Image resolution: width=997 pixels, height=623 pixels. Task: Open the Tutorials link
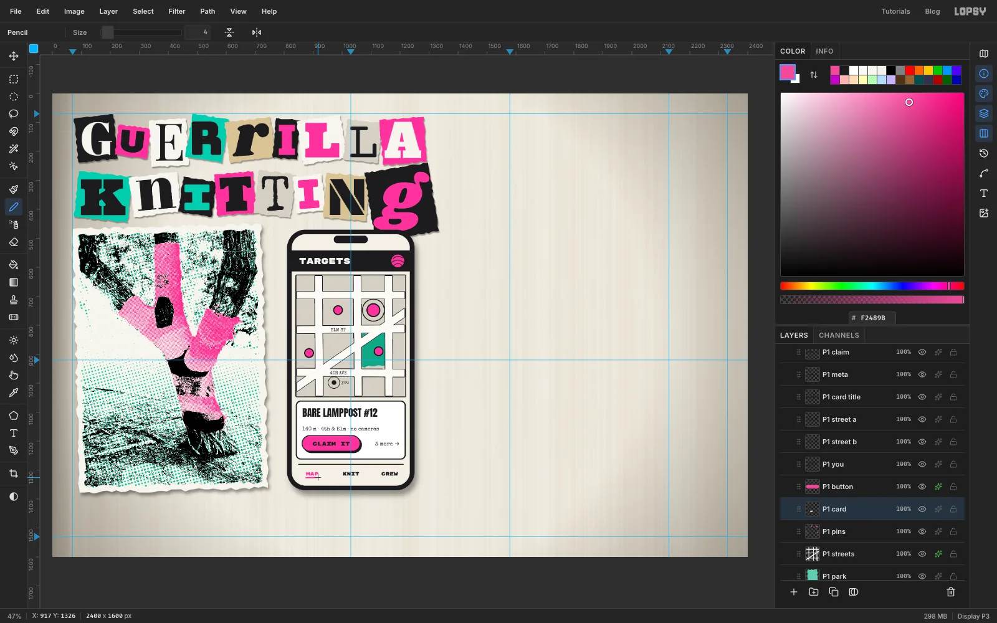[895, 11]
